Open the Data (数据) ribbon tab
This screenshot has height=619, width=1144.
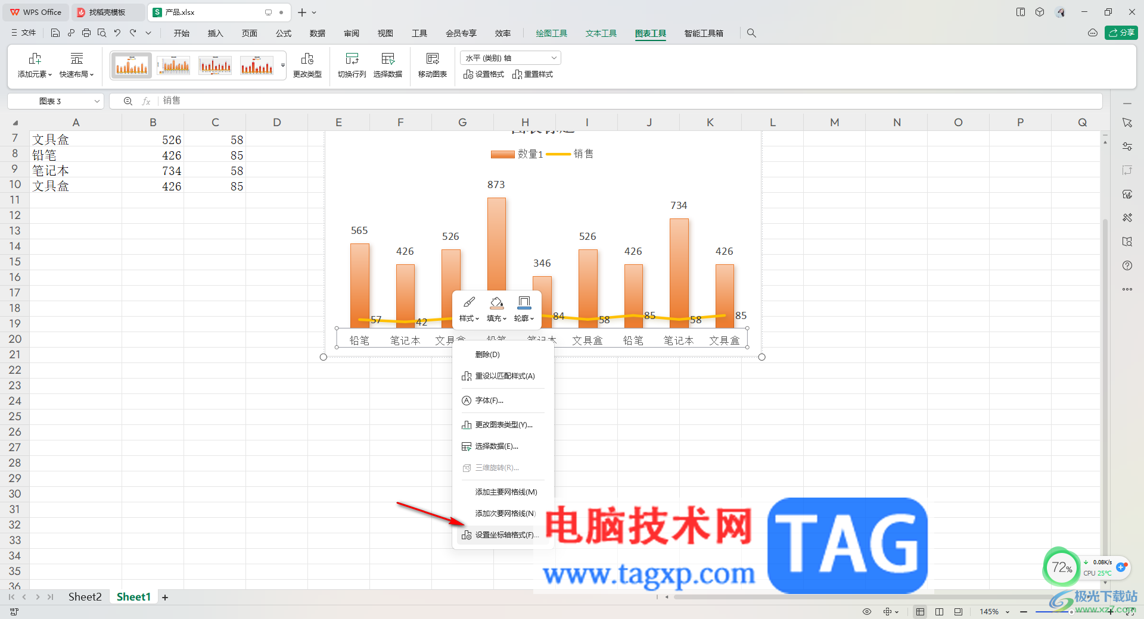(x=318, y=33)
